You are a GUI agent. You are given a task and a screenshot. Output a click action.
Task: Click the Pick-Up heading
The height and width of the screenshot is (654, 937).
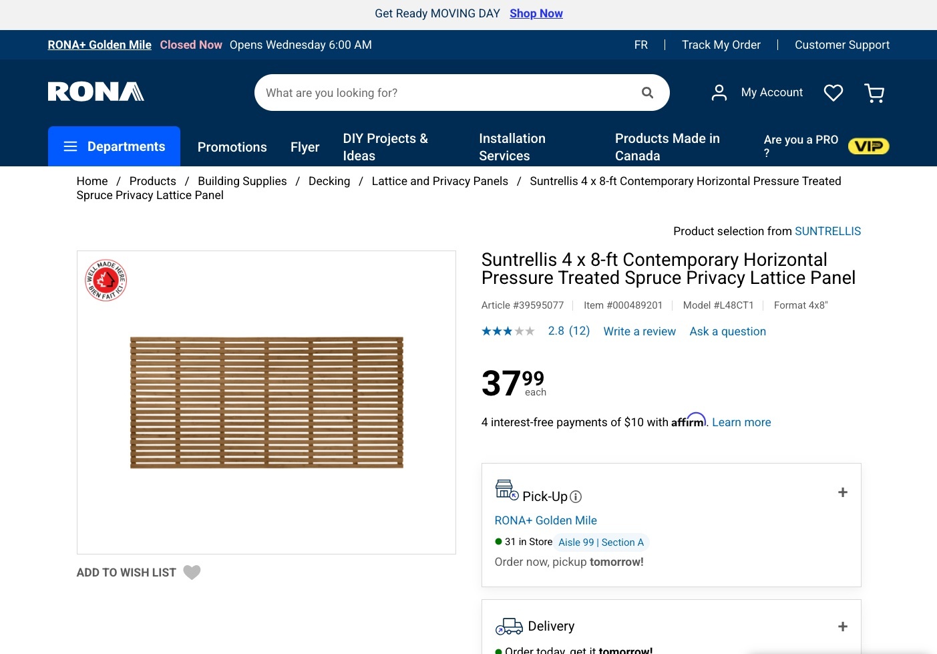(x=545, y=496)
